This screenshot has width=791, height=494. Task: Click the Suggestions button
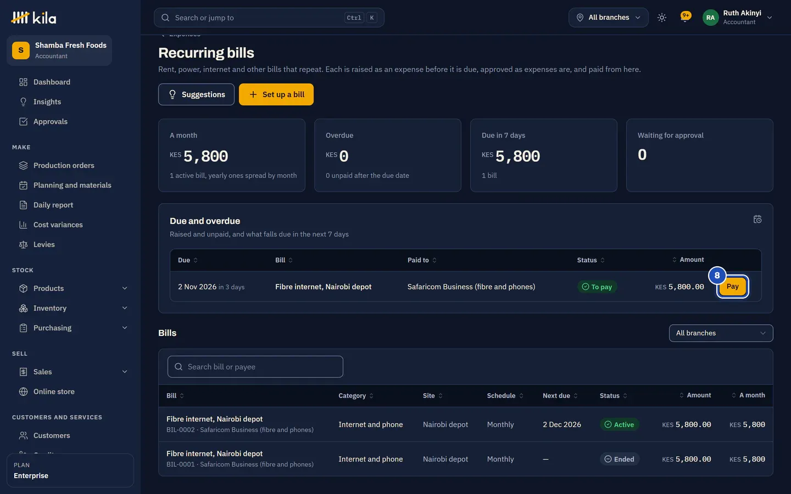click(196, 94)
